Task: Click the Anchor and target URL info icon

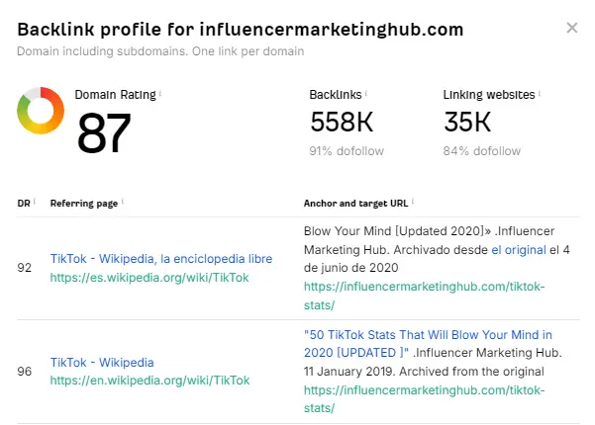Action: (x=413, y=203)
